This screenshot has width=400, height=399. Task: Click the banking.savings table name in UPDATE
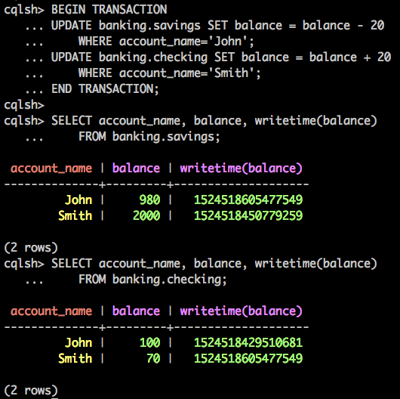coord(149,26)
